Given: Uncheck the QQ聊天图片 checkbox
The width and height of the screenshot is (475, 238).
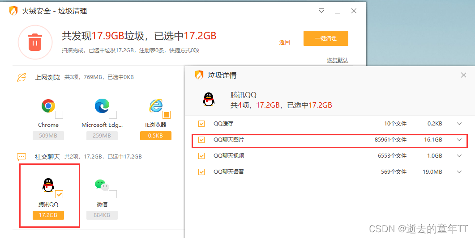Looking at the screenshot, I should 201,140.
